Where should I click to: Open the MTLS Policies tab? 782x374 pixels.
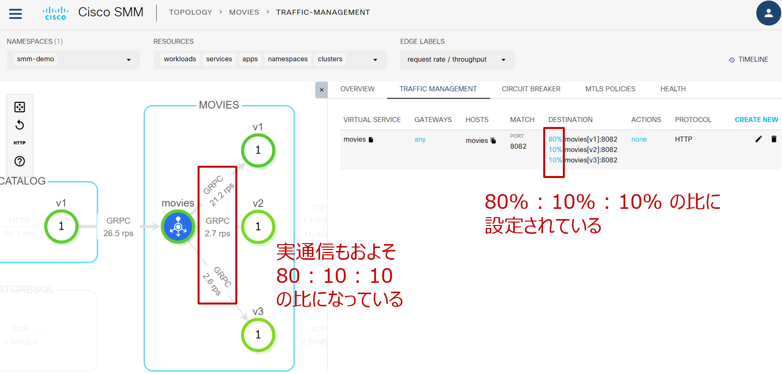click(x=610, y=89)
